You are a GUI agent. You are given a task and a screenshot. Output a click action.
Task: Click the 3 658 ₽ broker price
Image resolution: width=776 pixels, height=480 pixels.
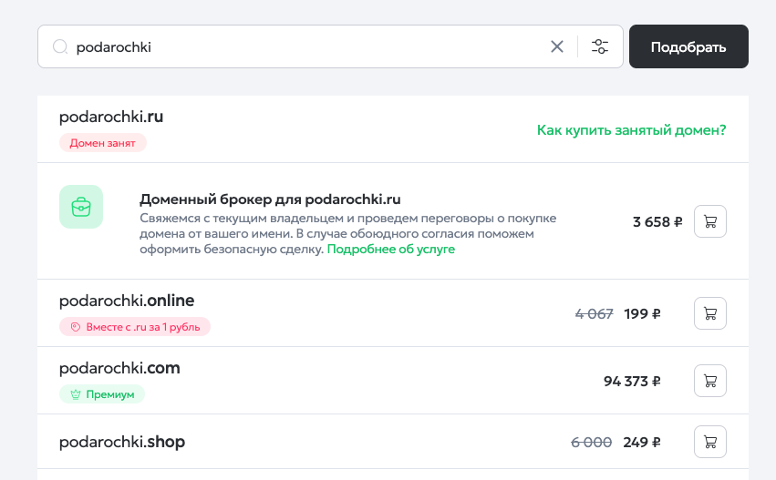click(657, 222)
